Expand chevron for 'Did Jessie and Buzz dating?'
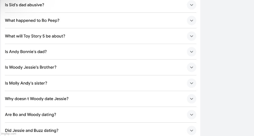Screen dimensions: 254x136 [191, 130]
